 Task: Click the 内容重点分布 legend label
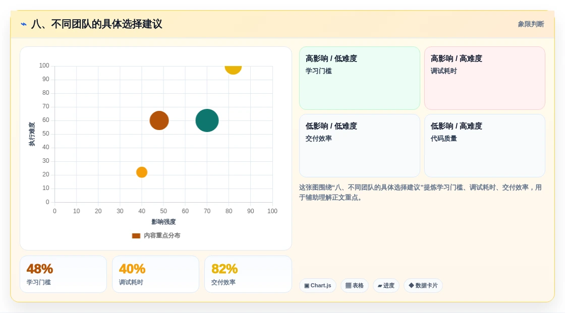click(162, 235)
